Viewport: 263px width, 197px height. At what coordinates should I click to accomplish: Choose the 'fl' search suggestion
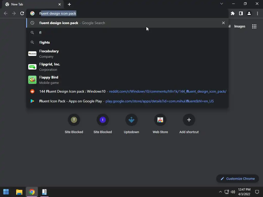click(x=127, y=33)
